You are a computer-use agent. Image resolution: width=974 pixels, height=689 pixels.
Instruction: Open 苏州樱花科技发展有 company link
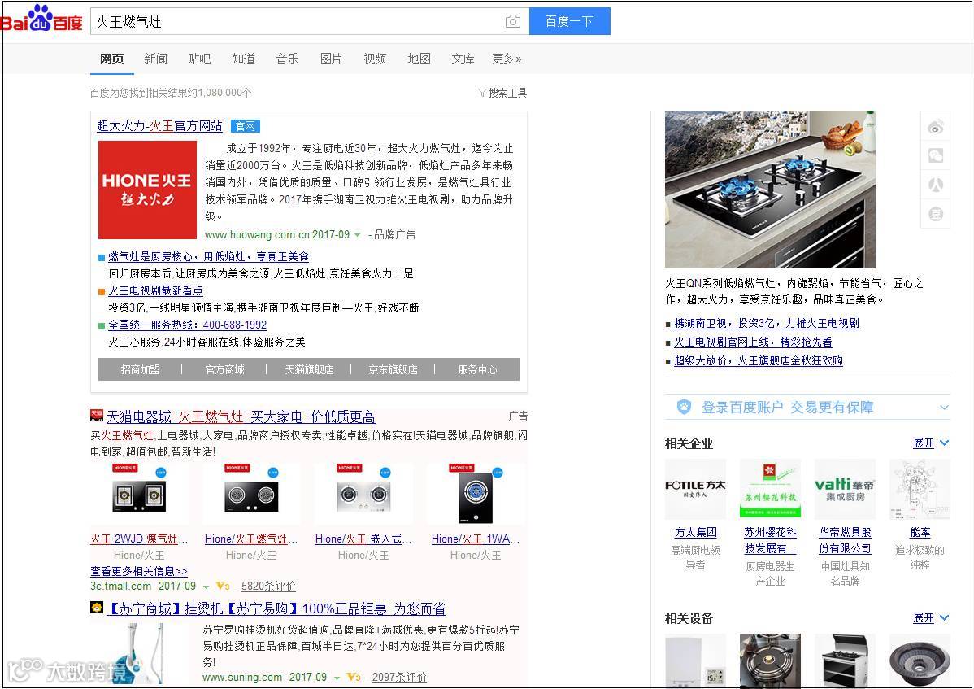[x=770, y=540]
